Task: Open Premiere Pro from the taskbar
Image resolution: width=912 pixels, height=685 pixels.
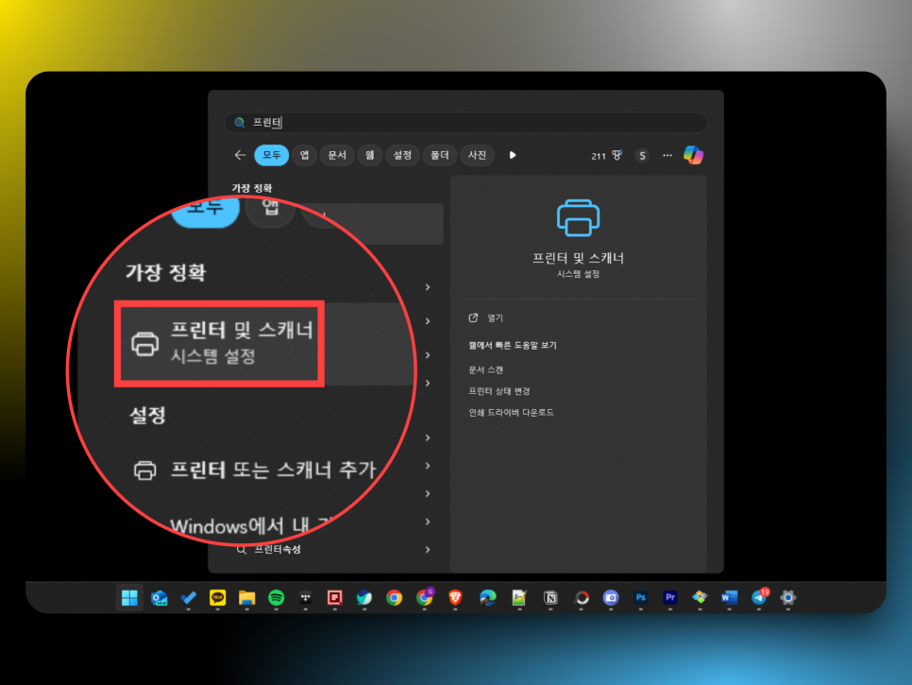Action: tap(670, 597)
